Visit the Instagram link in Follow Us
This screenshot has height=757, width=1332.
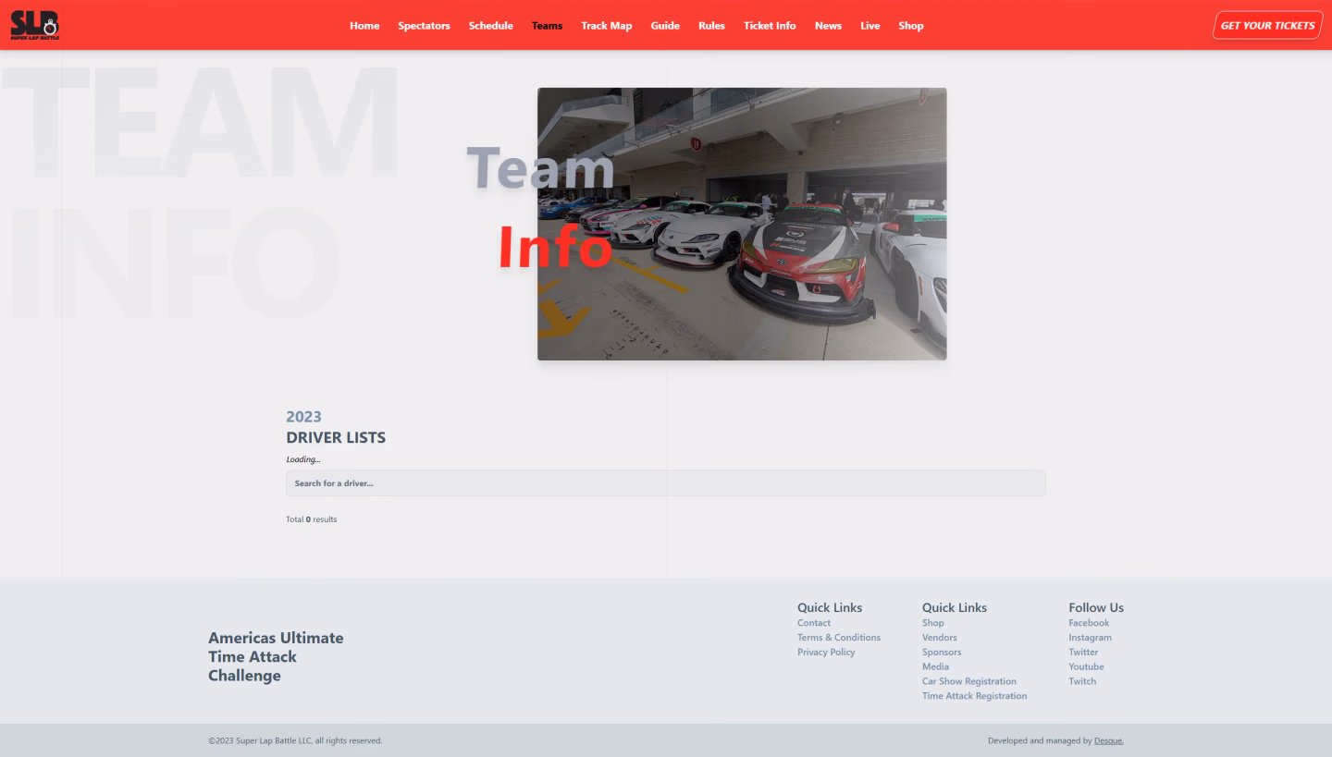tap(1090, 638)
